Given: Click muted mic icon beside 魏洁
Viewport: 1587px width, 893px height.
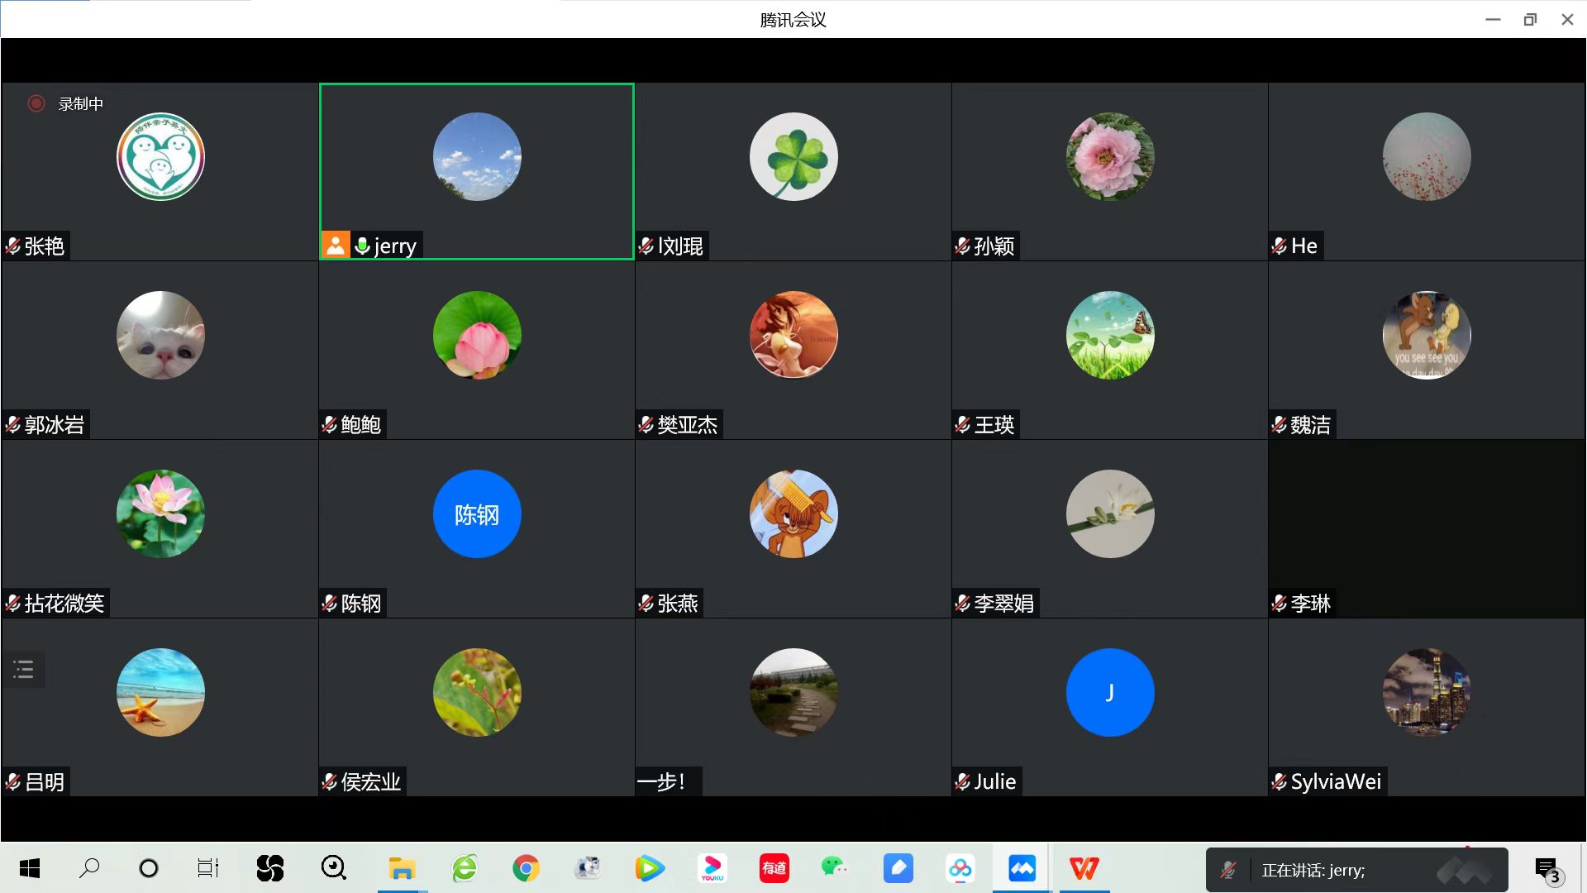Looking at the screenshot, I should pos(1280,425).
